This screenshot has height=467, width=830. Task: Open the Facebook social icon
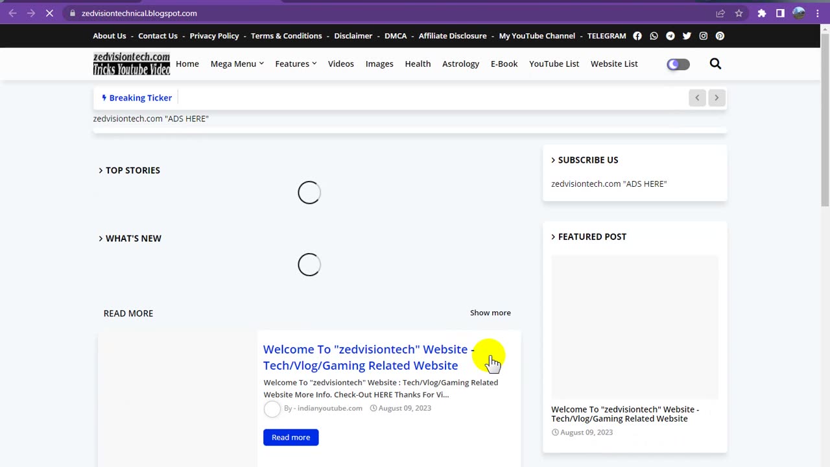coord(637,36)
